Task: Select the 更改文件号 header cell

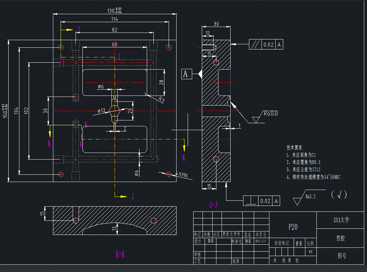Action: coord(231,234)
